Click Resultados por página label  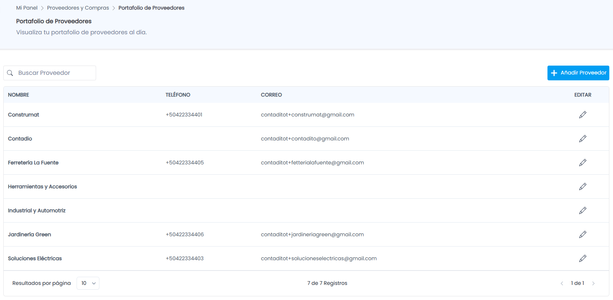coord(42,283)
